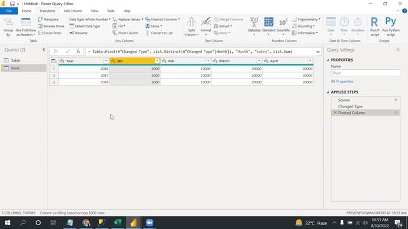Open the Format text tool
Image resolution: width=408 pixels, height=229 pixels.
pyautogui.click(x=206, y=27)
